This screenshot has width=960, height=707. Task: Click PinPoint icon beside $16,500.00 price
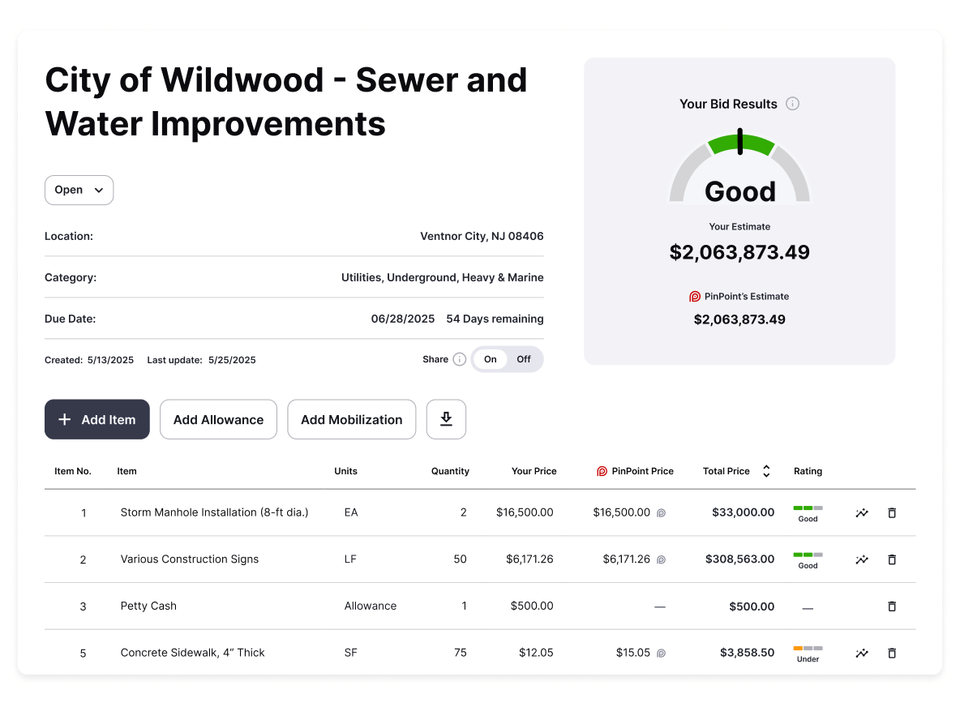click(x=661, y=513)
